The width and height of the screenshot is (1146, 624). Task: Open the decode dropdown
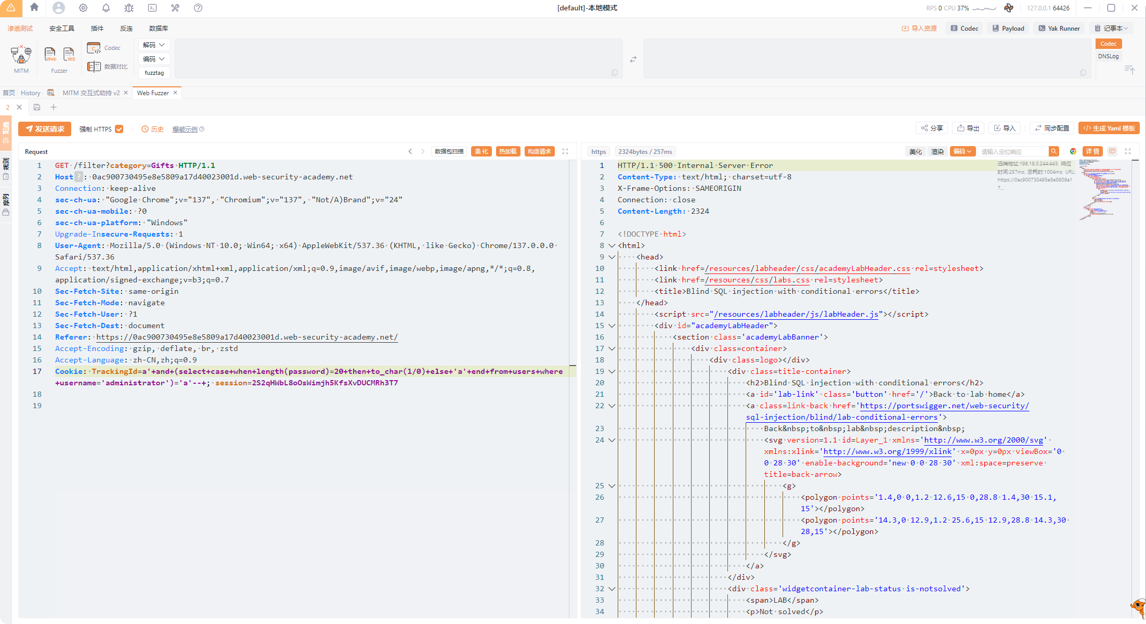[x=154, y=45]
